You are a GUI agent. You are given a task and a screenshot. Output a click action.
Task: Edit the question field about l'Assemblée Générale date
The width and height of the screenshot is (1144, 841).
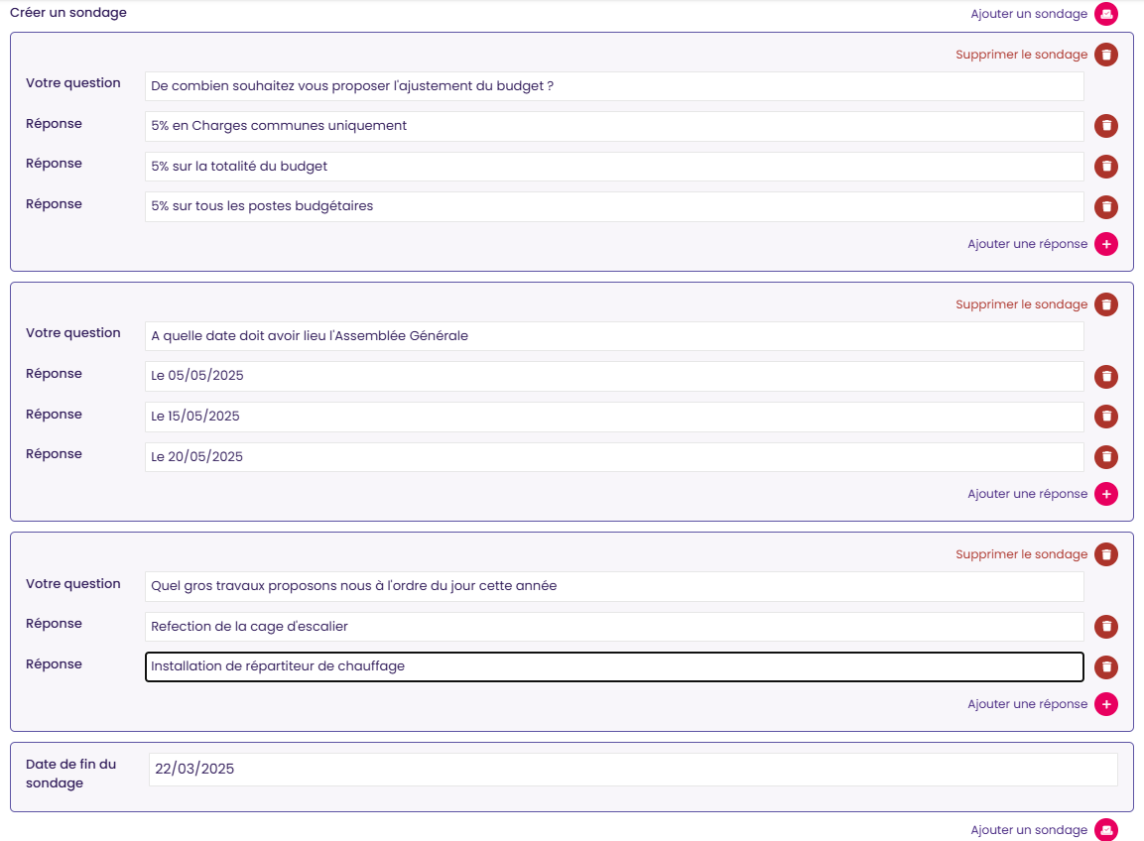[614, 336]
